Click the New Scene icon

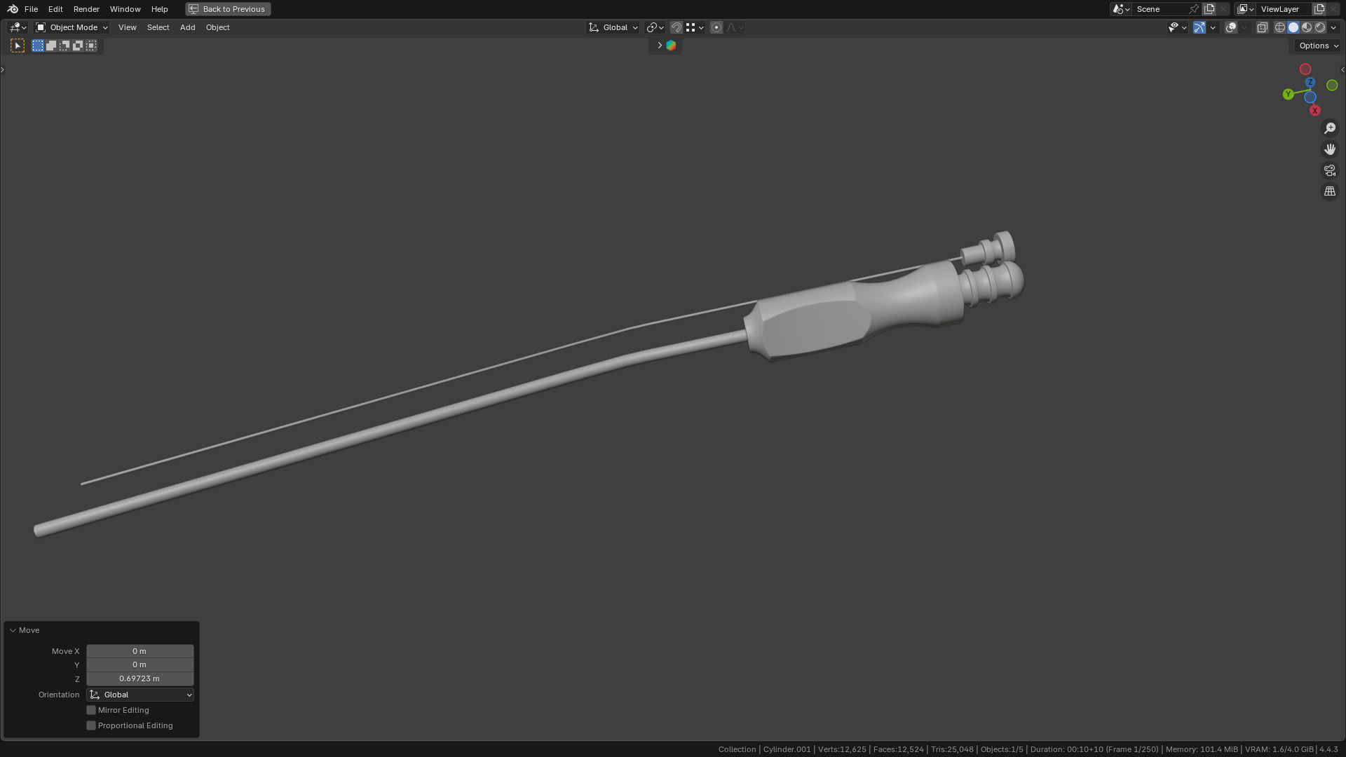[1209, 9]
